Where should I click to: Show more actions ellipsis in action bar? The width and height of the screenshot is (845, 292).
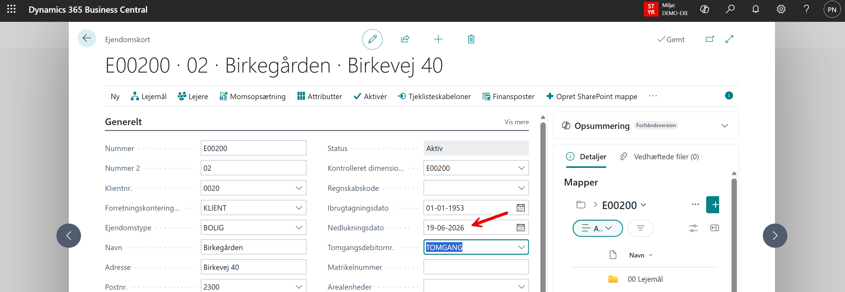653,96
